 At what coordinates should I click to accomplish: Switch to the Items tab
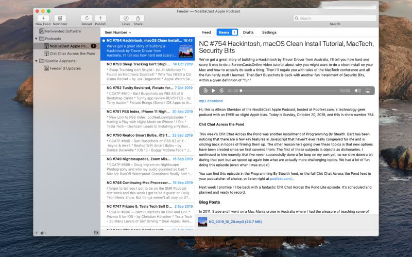click(x=227, y=32)
